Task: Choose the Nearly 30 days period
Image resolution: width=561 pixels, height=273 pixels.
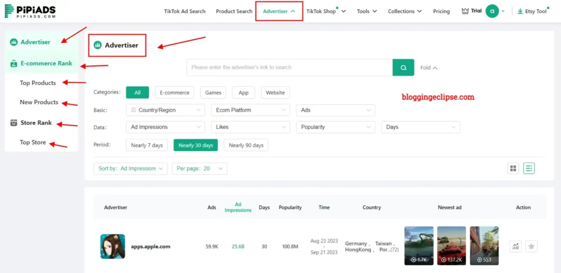Action: (196, 145)
